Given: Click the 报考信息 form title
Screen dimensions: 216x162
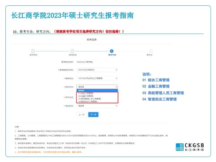Looking at the screenshot, I should pyautogui.click(x=91, y=40).
